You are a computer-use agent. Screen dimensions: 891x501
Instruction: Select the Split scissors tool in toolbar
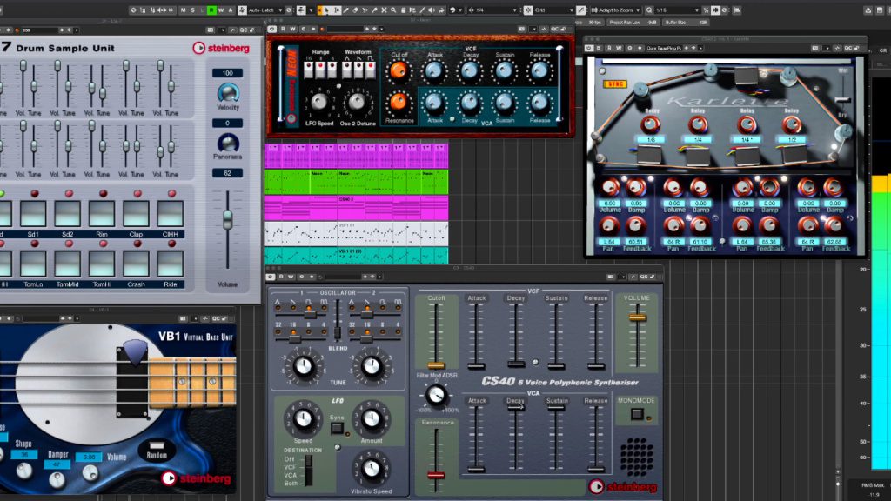(x=365, y=10)
